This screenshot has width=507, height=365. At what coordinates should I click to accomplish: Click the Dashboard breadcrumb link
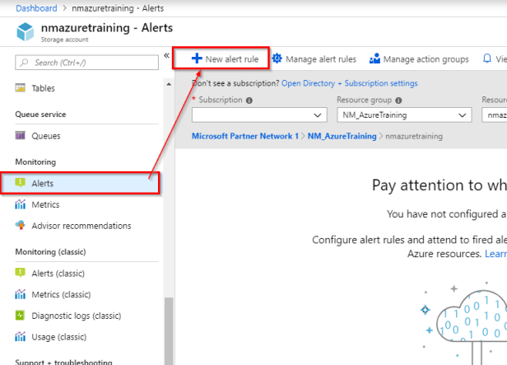[37, 7]
